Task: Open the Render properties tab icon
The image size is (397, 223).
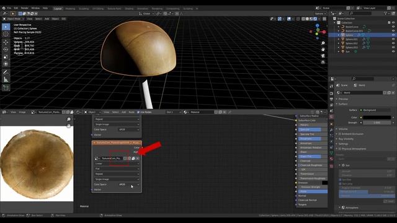Action: (331, 94)
